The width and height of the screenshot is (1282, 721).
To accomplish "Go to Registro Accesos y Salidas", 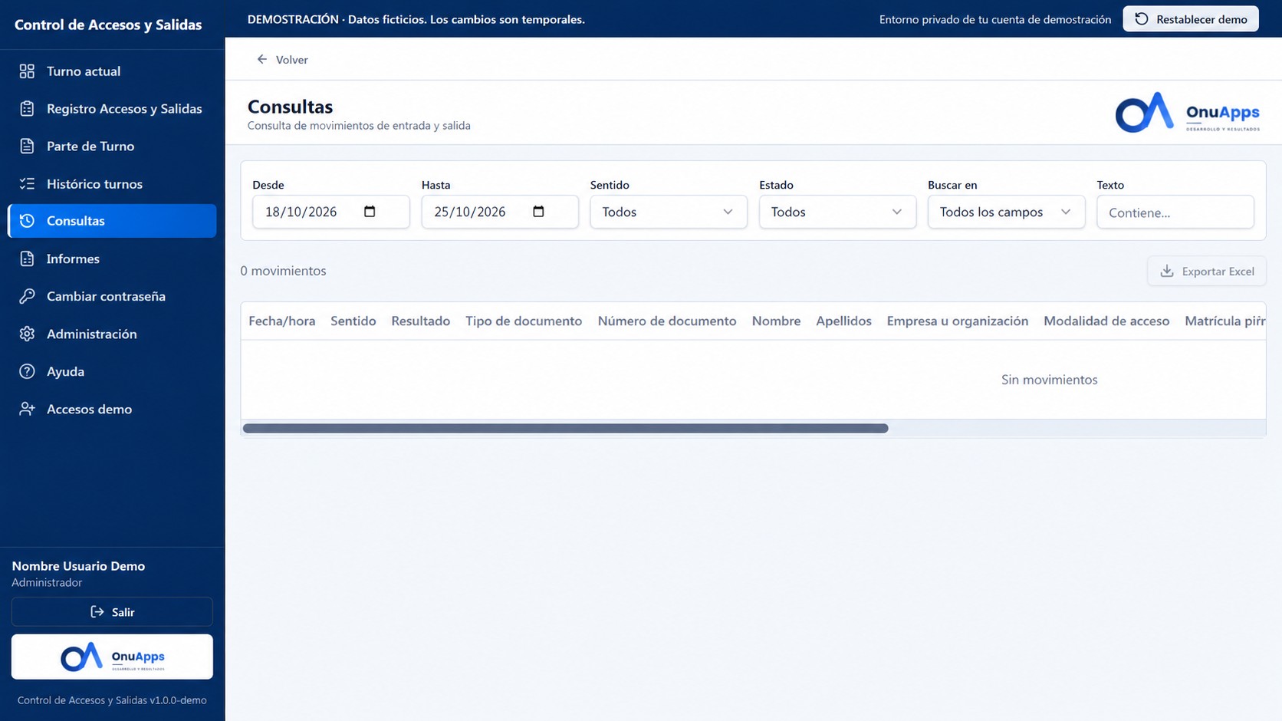I will point(112,109).
